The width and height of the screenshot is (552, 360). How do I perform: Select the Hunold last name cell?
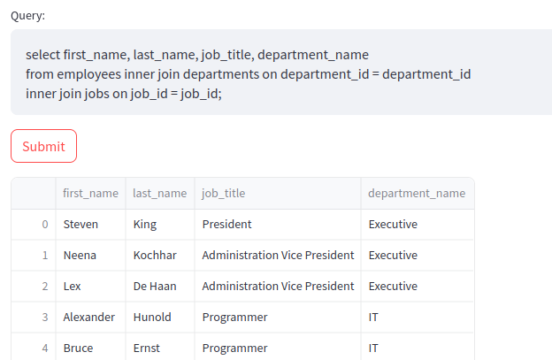(160, 318)
